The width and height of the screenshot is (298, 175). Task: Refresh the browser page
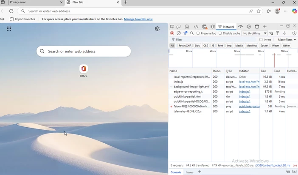(11, 11)
